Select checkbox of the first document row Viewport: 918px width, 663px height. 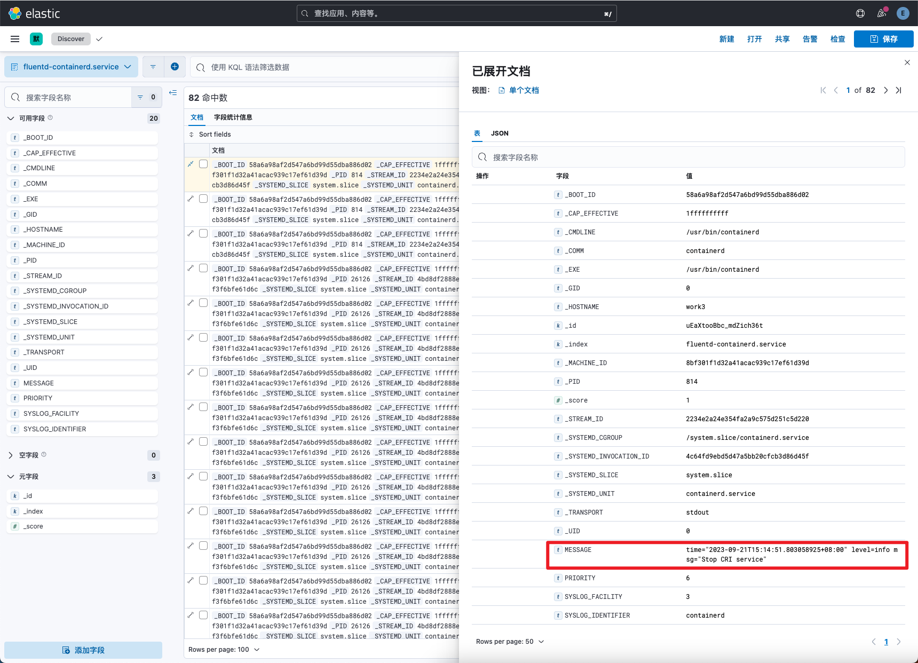(x=203, y=164)
